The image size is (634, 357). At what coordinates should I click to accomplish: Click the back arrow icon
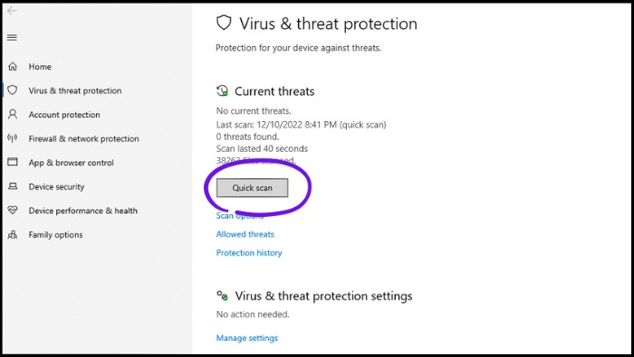click(12, 11)
